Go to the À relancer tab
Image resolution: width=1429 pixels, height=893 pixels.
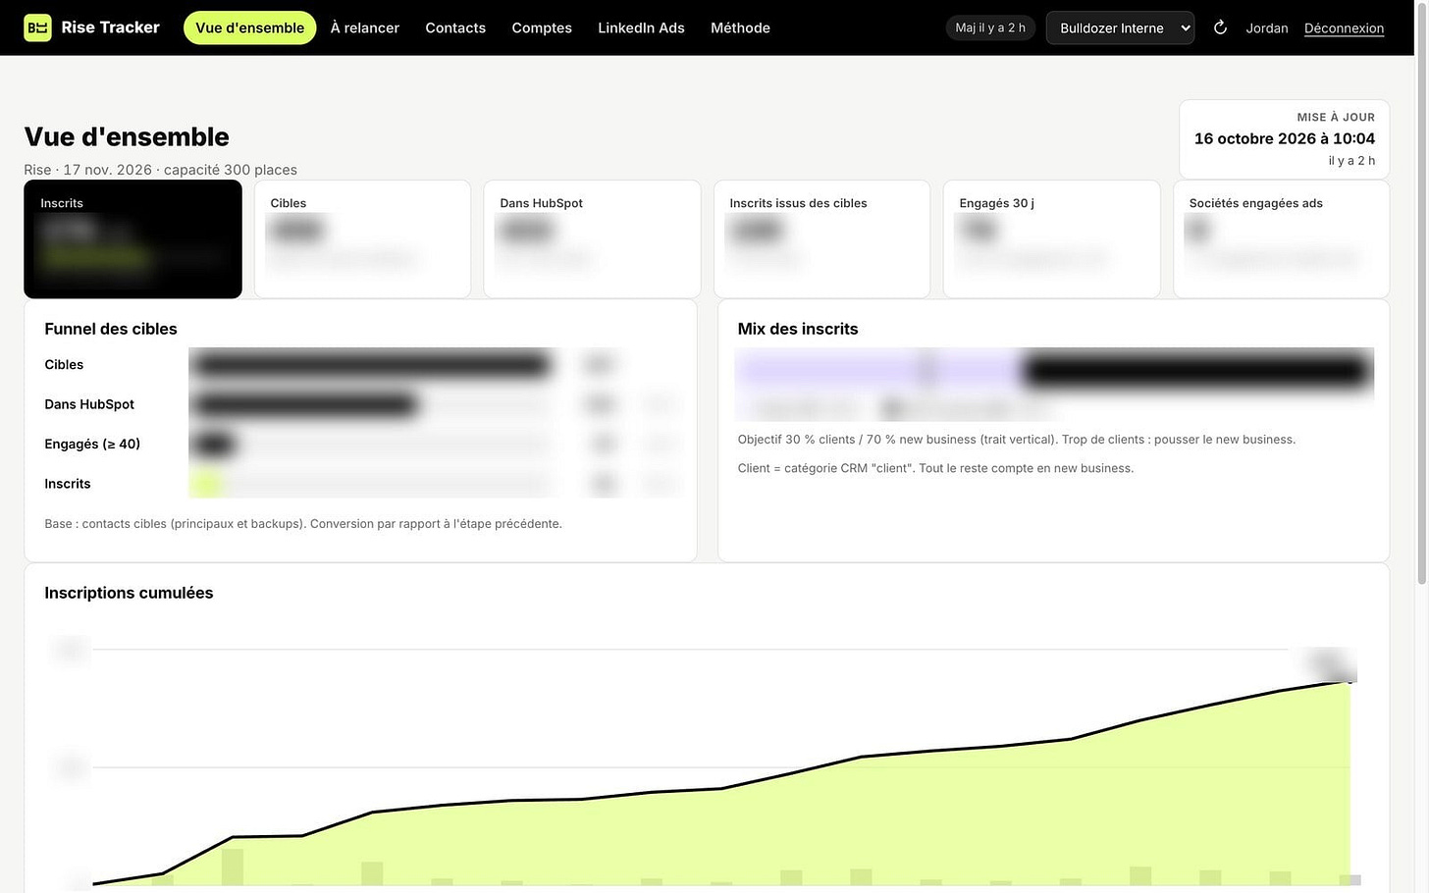(365, 27)
